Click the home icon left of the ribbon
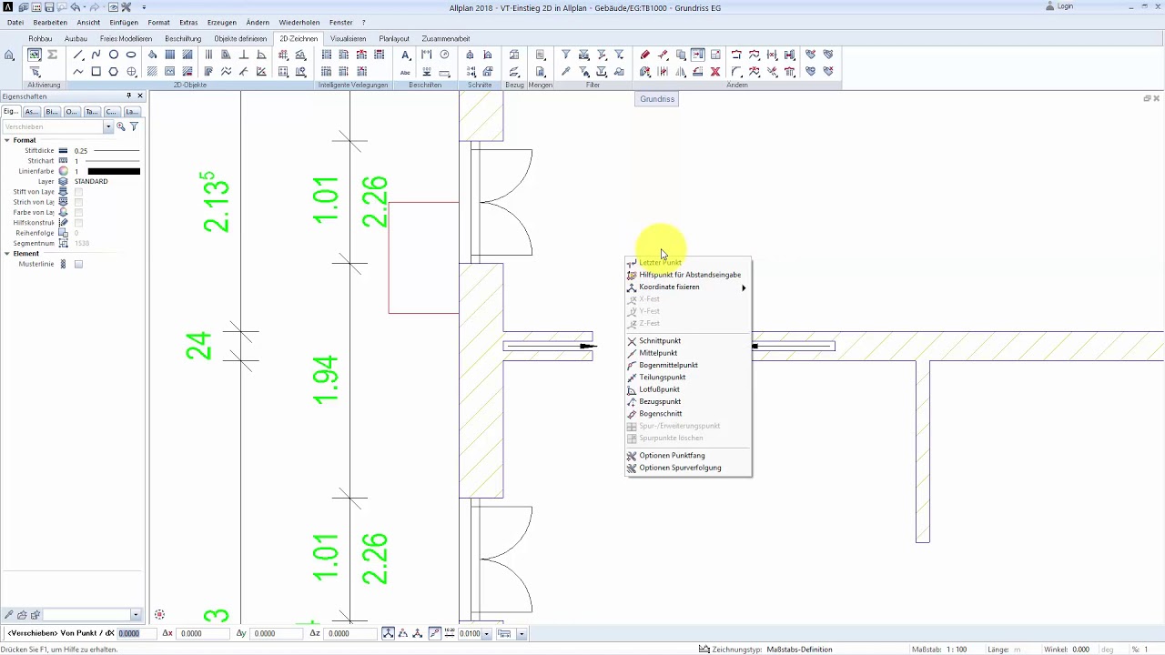 click(9, 55)
